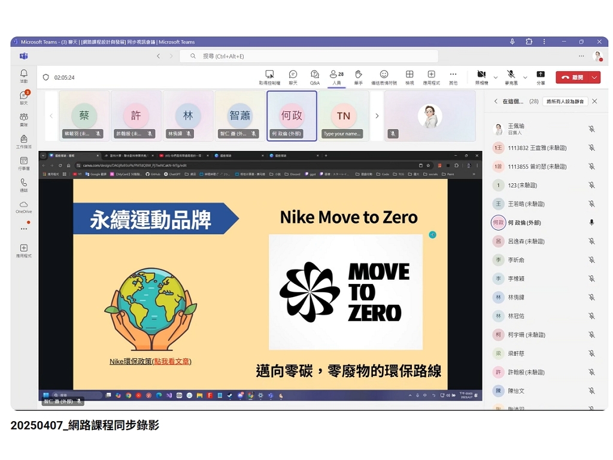Click Nike環保政策 link in shared slide
This screenshot has height=460, width=613.
click(150, 361)
